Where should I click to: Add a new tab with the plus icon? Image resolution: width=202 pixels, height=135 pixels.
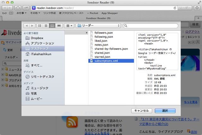(198, 18)
